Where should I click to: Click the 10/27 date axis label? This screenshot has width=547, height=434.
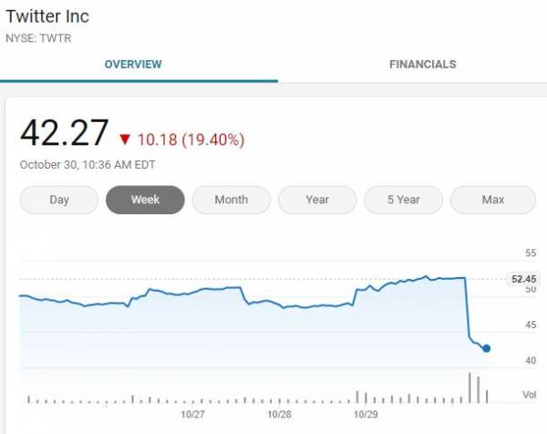[192, 413]
